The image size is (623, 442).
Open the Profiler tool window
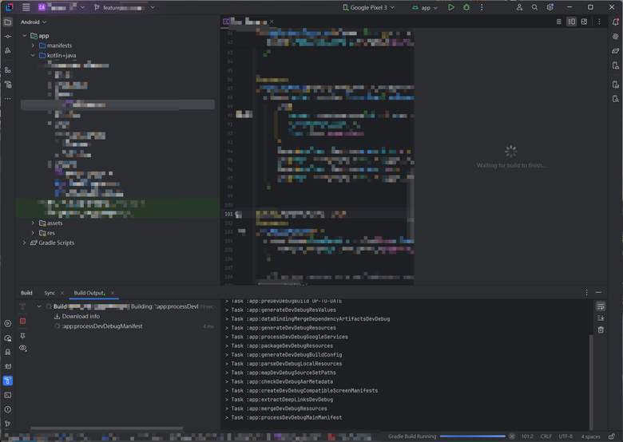pyautogui.click(x=7, y=338)
